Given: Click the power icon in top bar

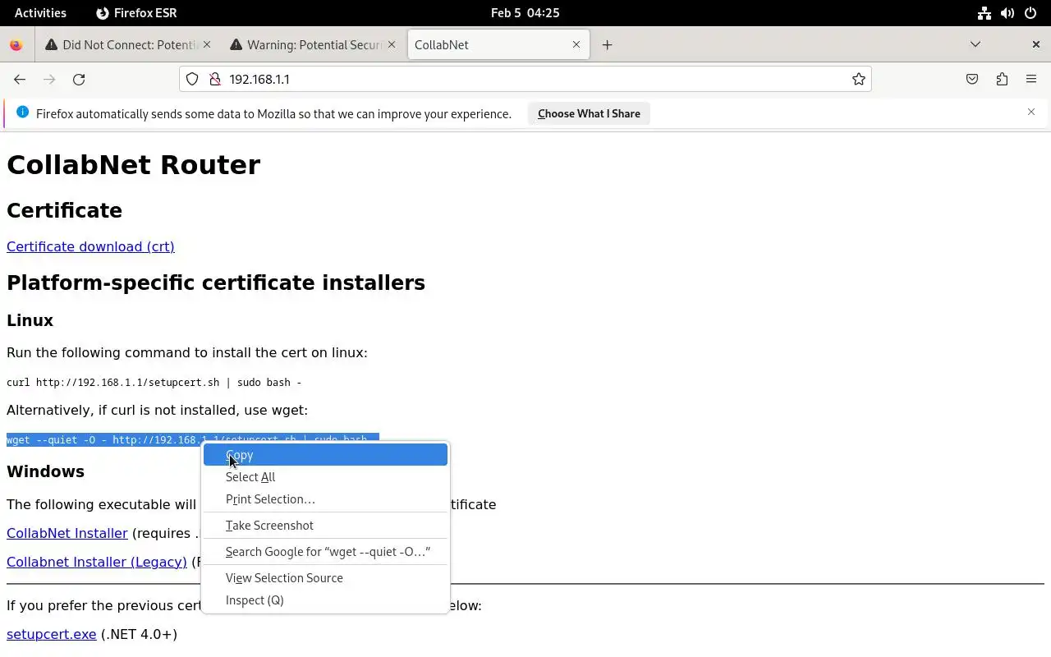Looking at the screenshot, I should (1031, 13).
